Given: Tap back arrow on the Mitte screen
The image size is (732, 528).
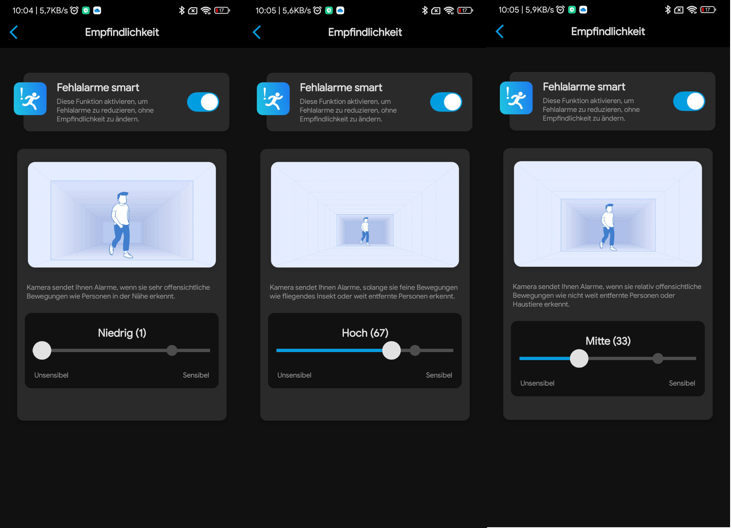Looking at the screenshot, I should point(500,32).
